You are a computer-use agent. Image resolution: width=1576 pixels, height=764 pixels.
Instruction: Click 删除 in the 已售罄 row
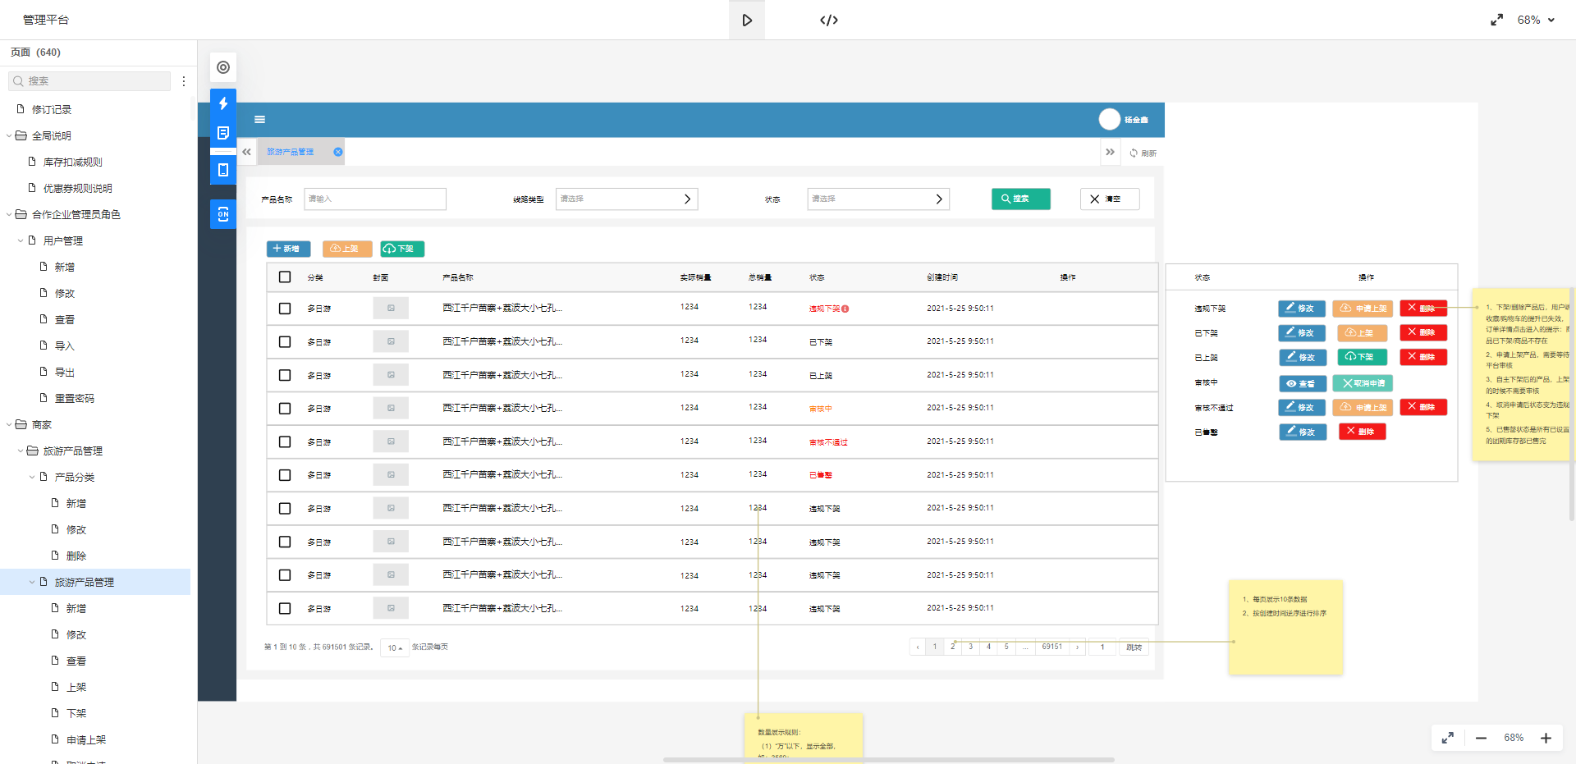pos(1363,432)
